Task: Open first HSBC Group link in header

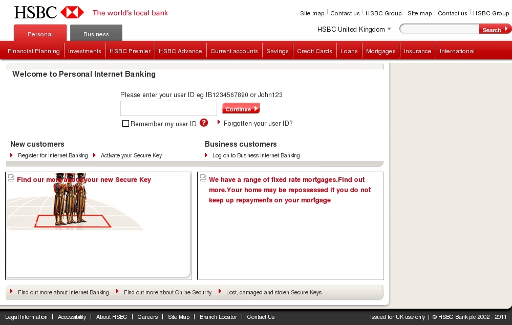Action: pos(383,13)
